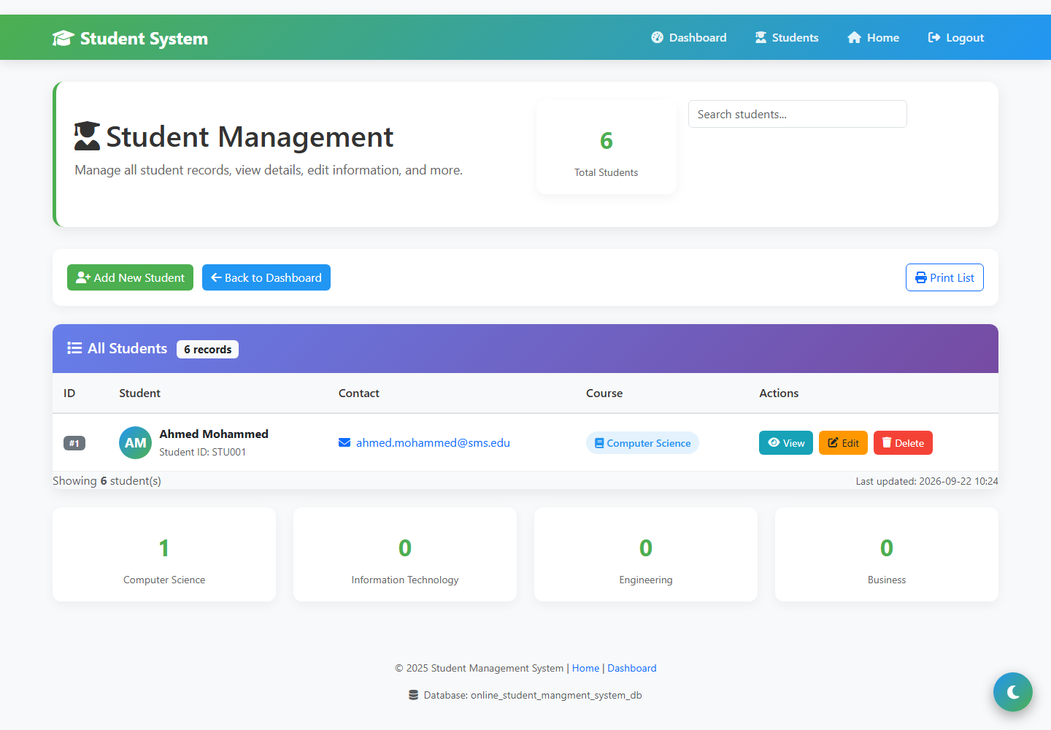Delete Ahmed Mohammed's record
The height and width of the screenshot is (730, 1051).
coord(903,443)
